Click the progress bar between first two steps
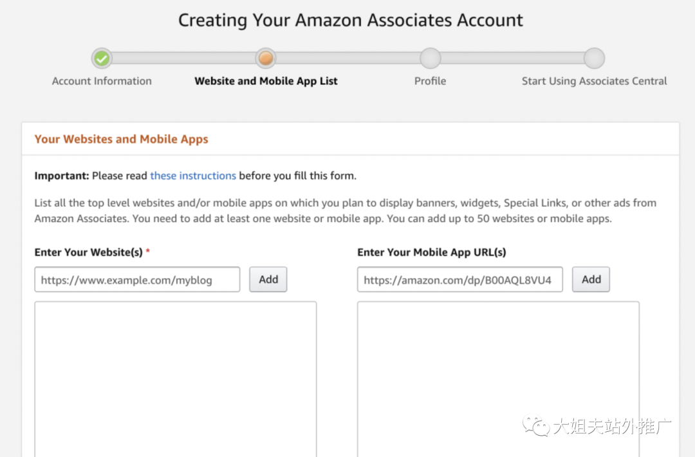695x457 pixels. tap(183, 59)
